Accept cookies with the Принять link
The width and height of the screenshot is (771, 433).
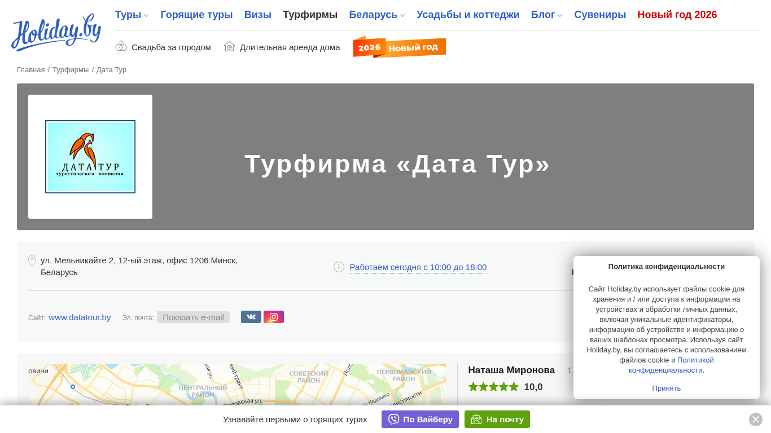[x=666, y=388]
